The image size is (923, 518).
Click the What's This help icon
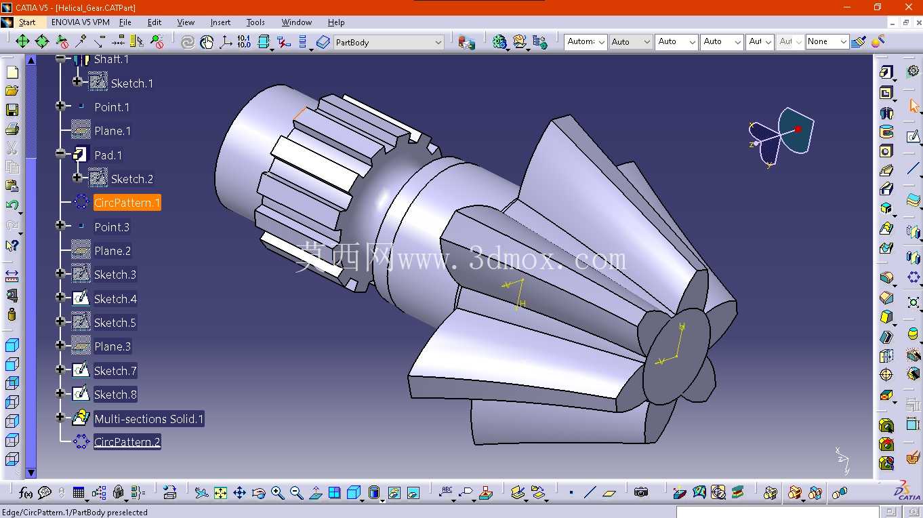[12, 245]
